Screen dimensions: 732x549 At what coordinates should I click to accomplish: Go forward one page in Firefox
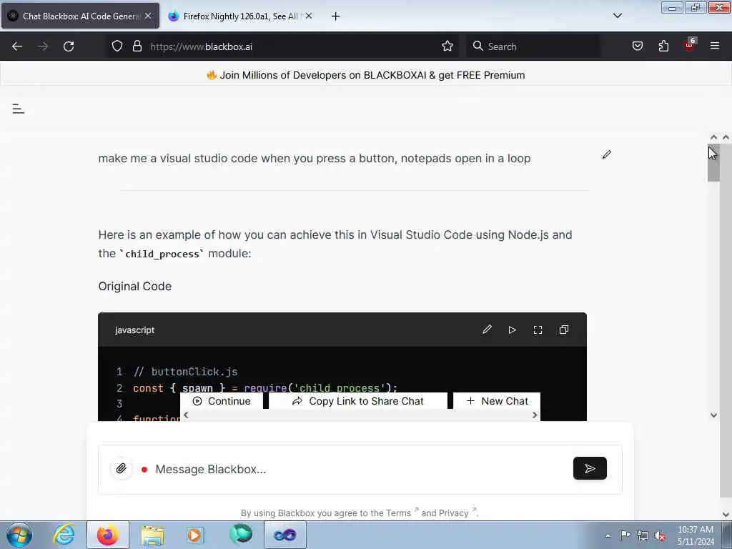[42, 46]
